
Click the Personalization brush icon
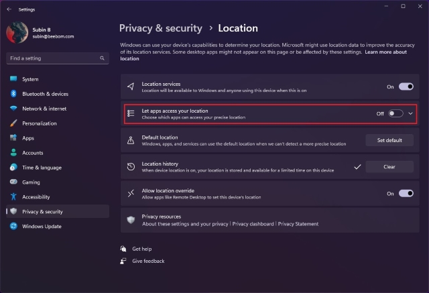click(x=14, y=123)
